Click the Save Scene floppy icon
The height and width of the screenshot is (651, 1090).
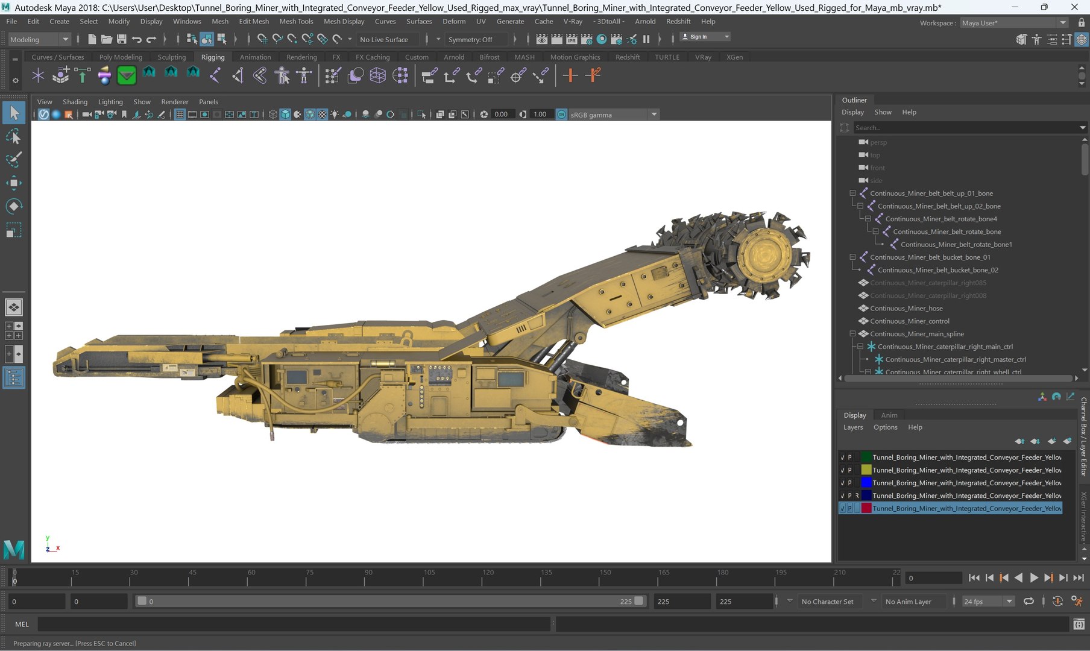[x=121, y=39]
